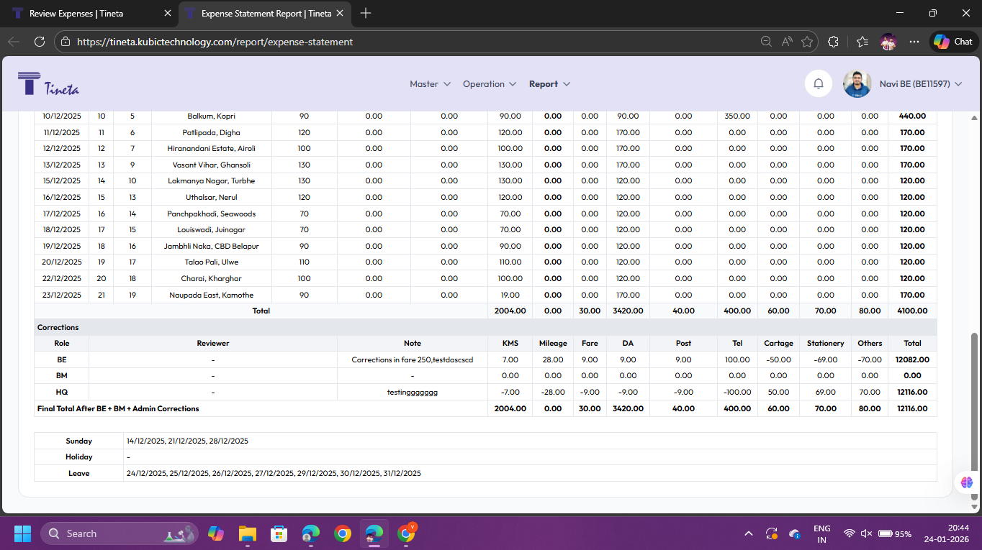This screenshot has height=550, width=982.
Task: Open File Explorer from the taskbar
Action: pyautogui.click(x=247, y=533)
